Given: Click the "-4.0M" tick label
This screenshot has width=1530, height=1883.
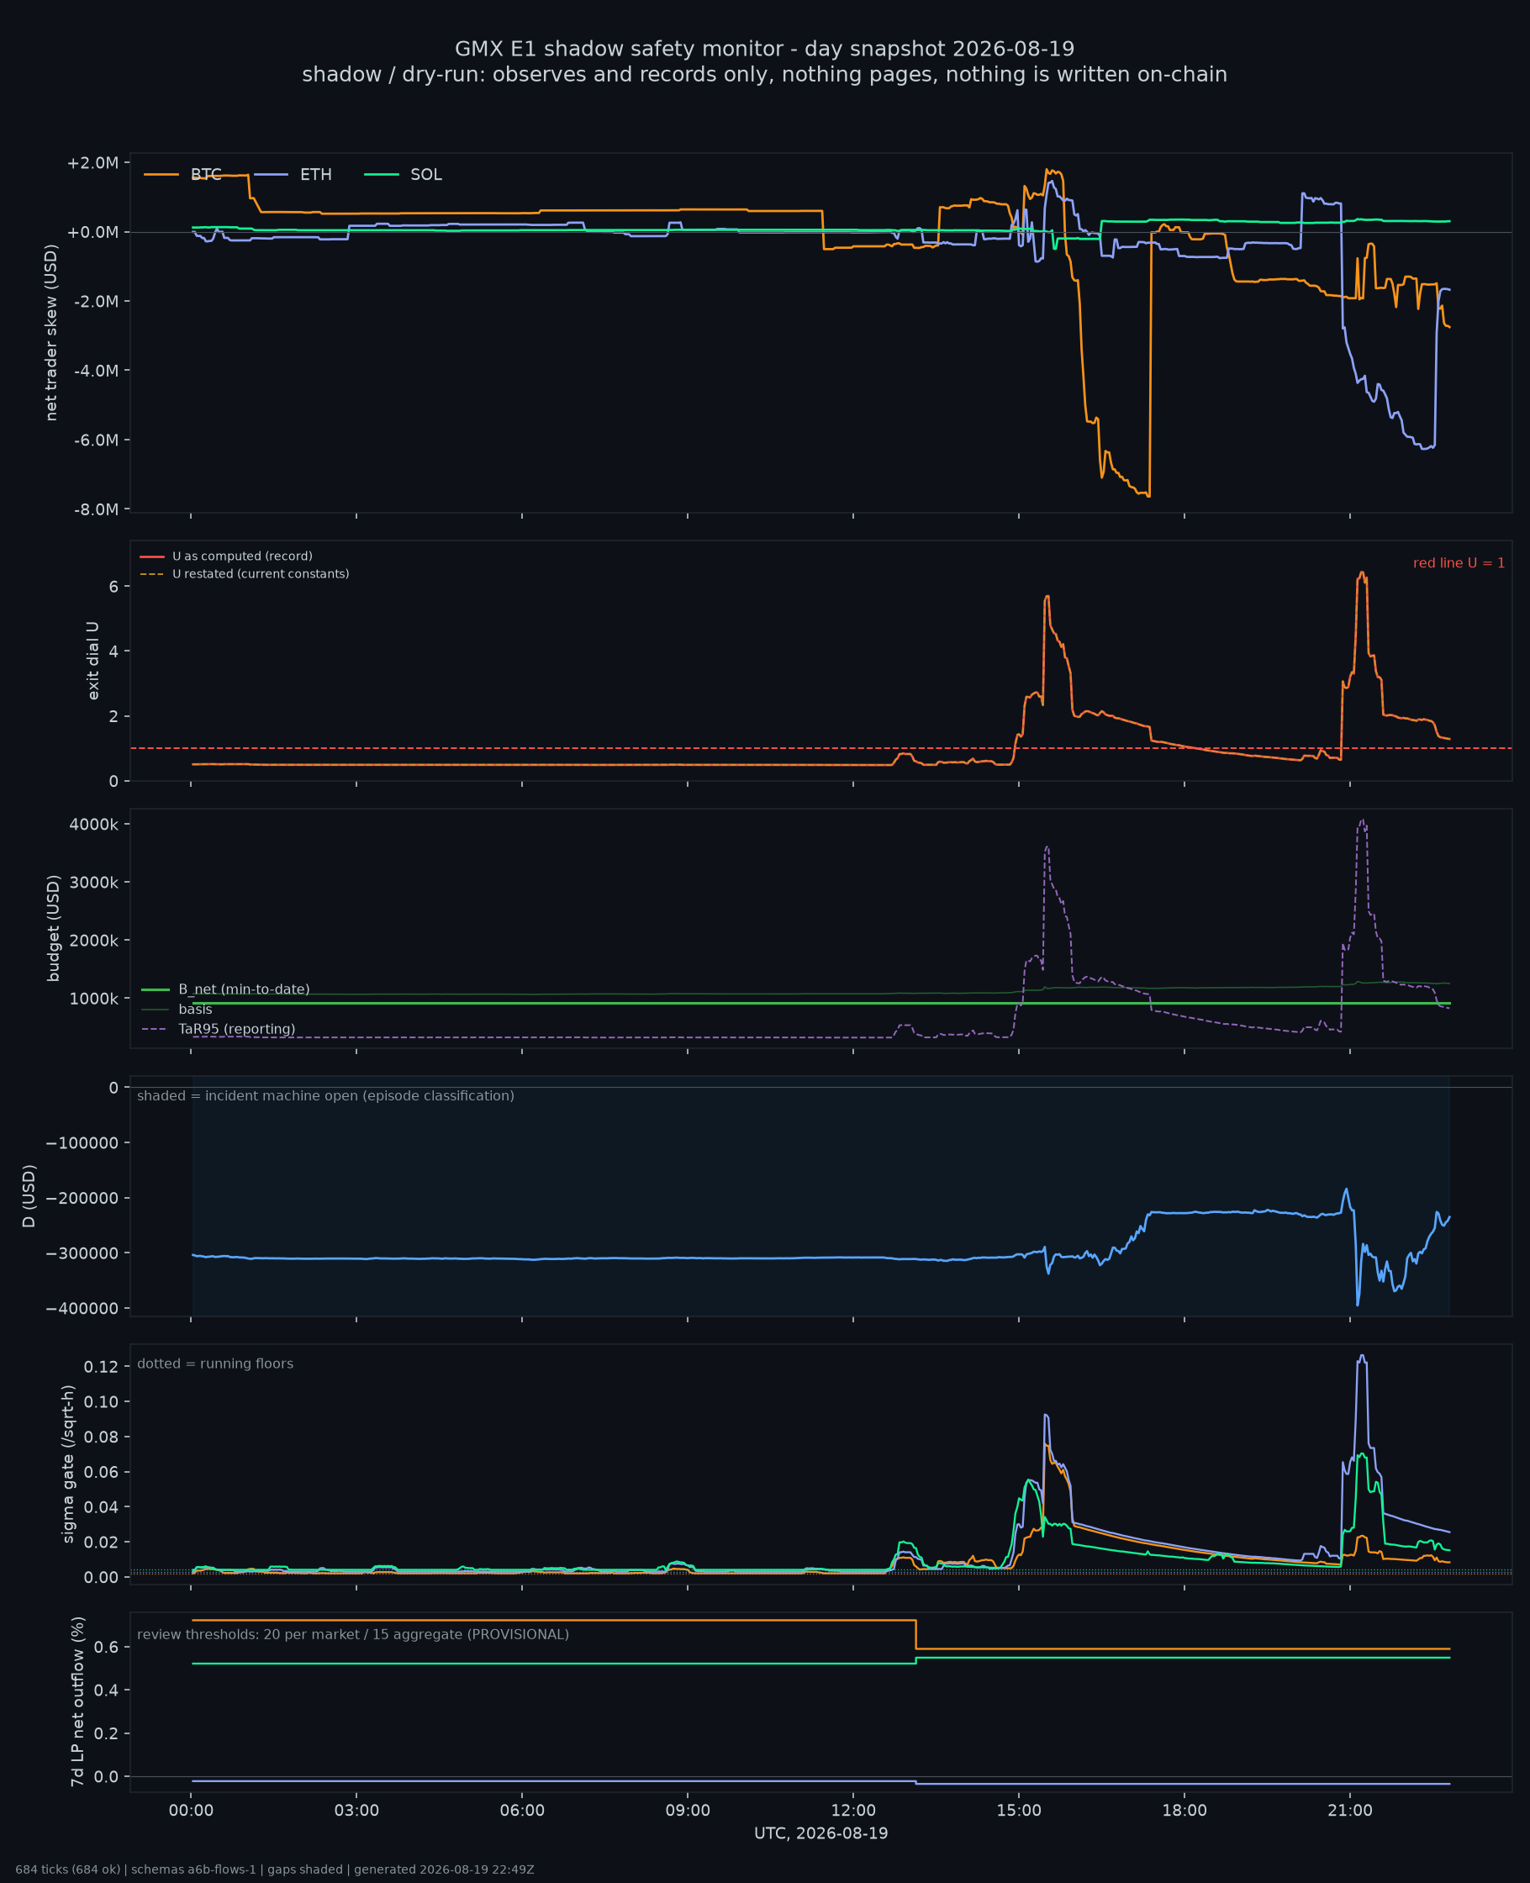Looking at the screenshot, I should click(95, 371).
